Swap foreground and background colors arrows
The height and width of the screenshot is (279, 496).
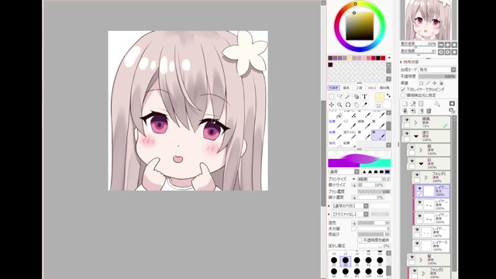pyautogui.click(x=388, y=95)
